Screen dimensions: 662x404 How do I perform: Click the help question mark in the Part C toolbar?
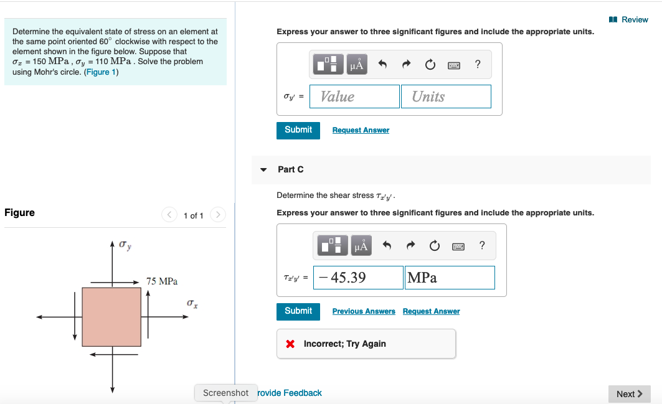[x=481, y=245]
